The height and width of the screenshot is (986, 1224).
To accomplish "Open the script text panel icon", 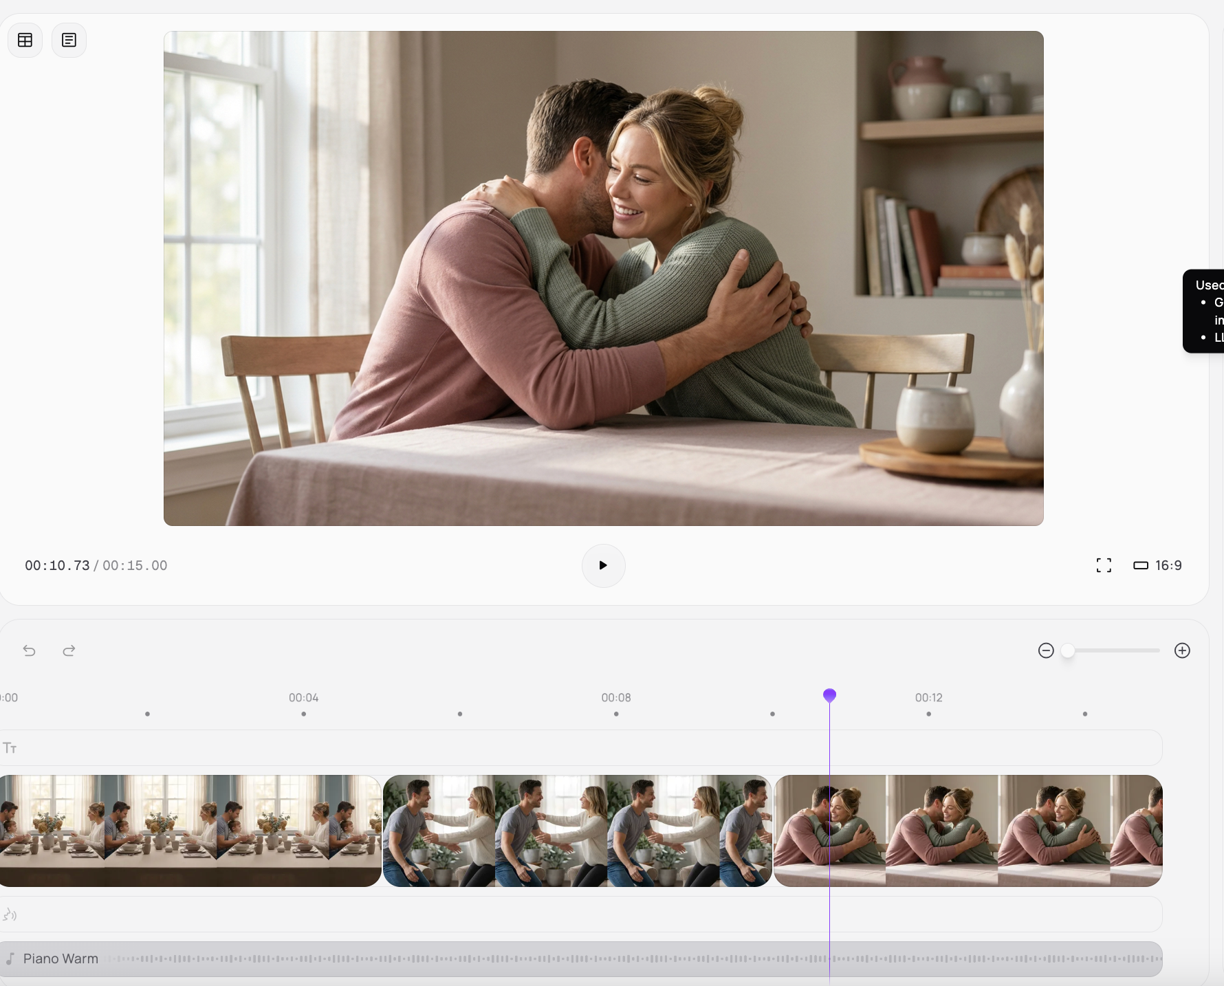I will coord(69,41).
